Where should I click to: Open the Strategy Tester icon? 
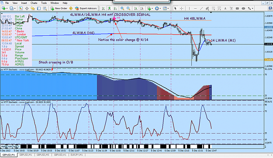pos(45,8)
